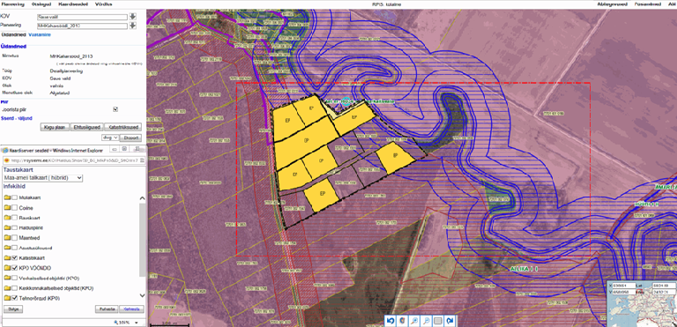The image size is (677, 327).
Task: Click the zoom out magnifier map tool
Action: point(426,321)
